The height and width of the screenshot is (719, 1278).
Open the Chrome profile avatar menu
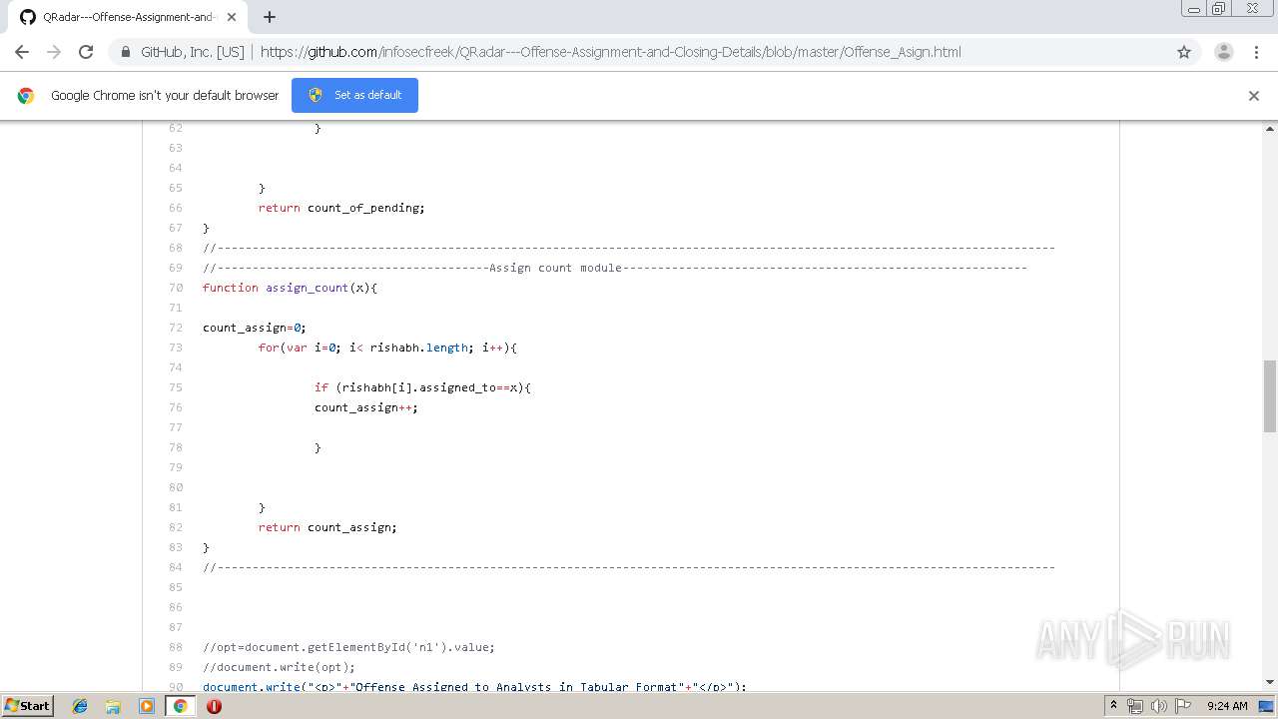[x=1224, y=52]
